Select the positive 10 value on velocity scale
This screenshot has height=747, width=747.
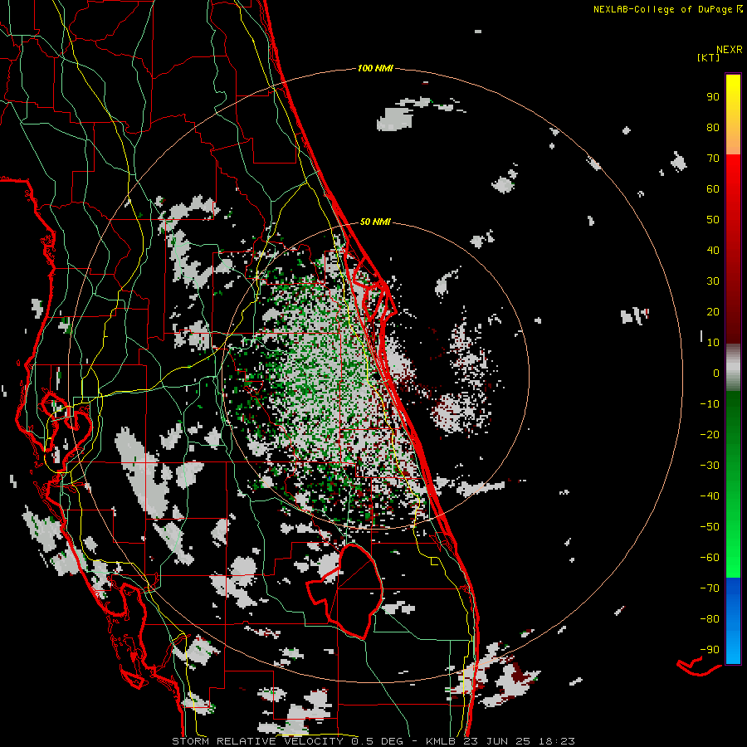[x=713, y=343]
